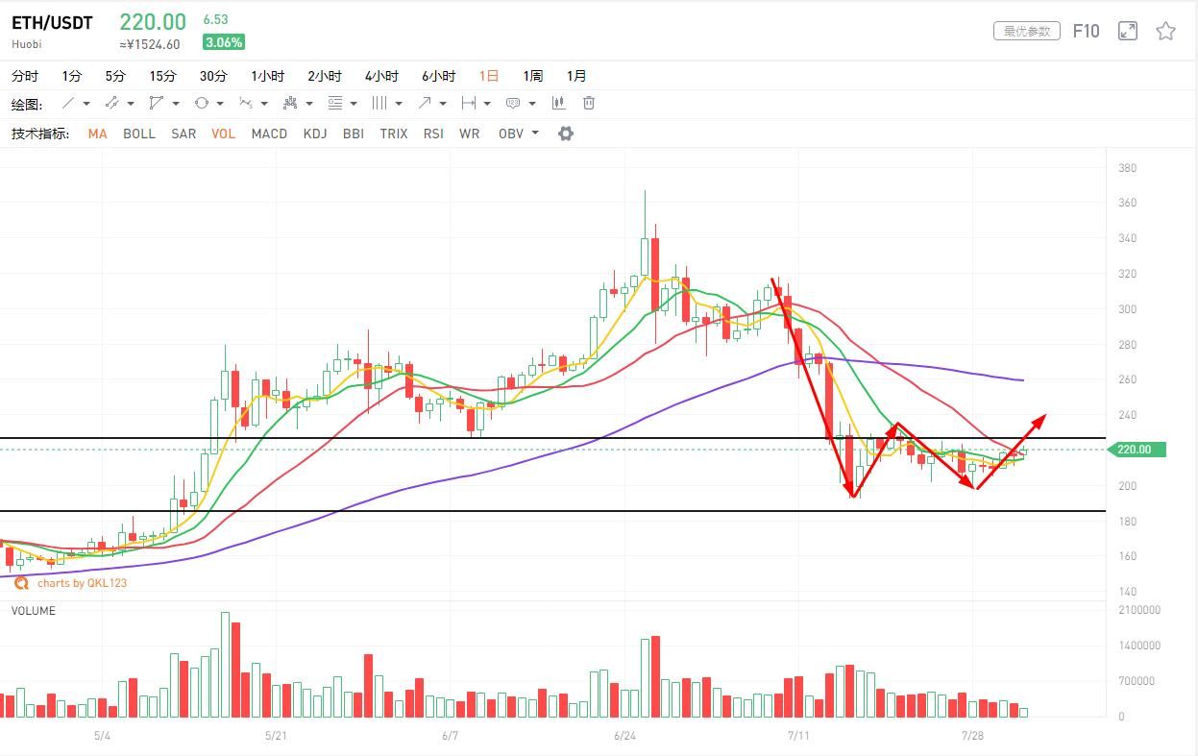Viewport: 1198px width, 756px height.
Task: Click the charts by QKL123 link
Action: pos(82,583)
